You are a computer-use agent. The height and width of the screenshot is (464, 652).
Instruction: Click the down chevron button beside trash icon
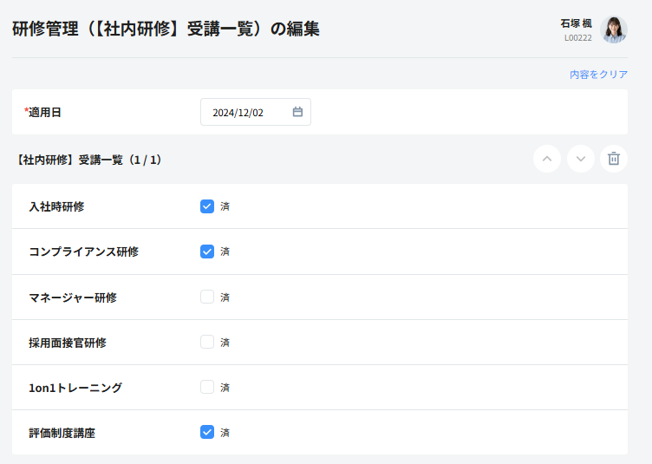580,159
